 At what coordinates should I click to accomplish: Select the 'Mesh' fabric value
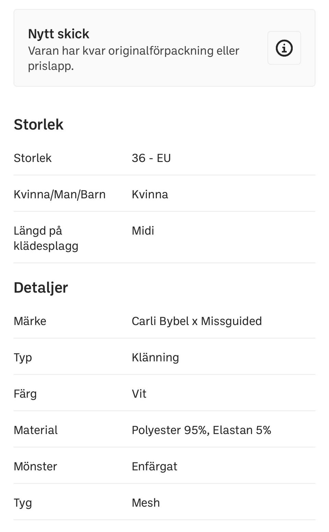point(146,503)
